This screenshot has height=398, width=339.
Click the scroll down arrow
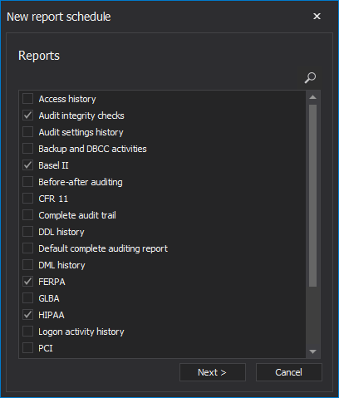[312, 351]
